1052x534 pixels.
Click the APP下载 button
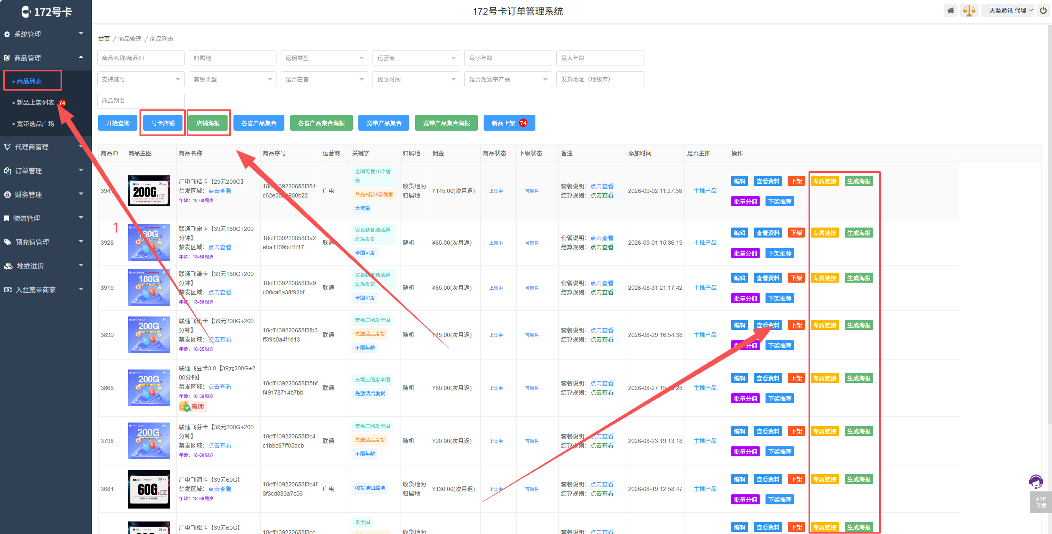(x=1041, y=502)
